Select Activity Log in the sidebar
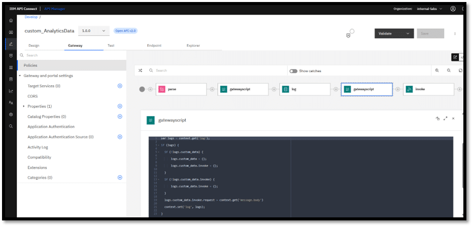 click(38, 147)
